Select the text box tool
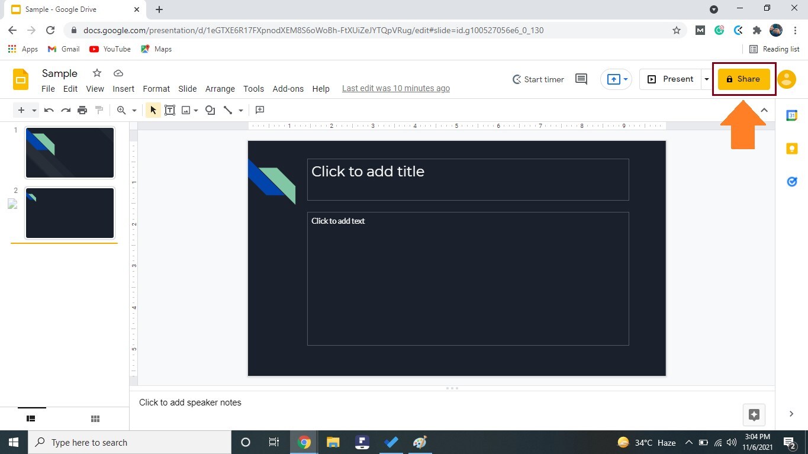Image resolution: width=808 pixels, height=454 pixels. coord(170,110)
